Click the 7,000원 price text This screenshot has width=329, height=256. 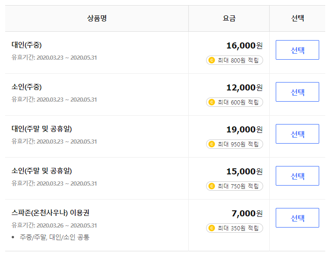247,214
